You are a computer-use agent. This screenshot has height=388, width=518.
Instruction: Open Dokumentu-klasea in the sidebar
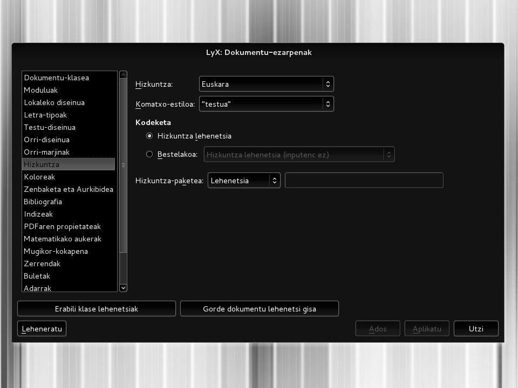point(69,78)
